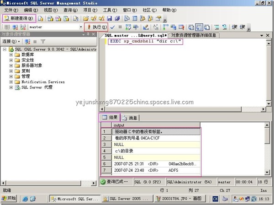This screenshot has width=274, height=205.
Task: Open the 查询 menu
Action: click(x=70, y=10)
